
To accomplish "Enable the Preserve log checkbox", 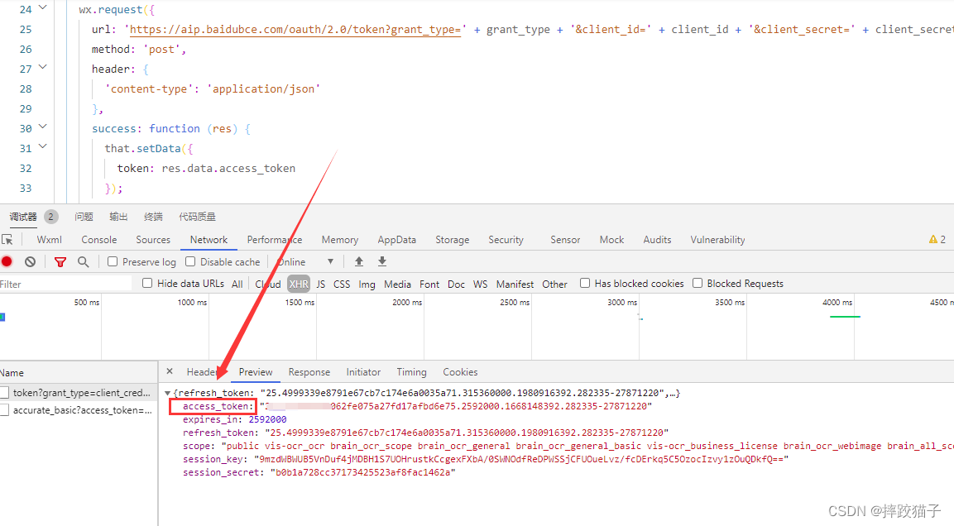I will click(113, 261).
